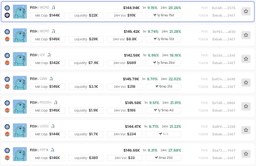
Task: Open the VVS Finance DEX icon on the highlighted pair
Action: (7, 15)
